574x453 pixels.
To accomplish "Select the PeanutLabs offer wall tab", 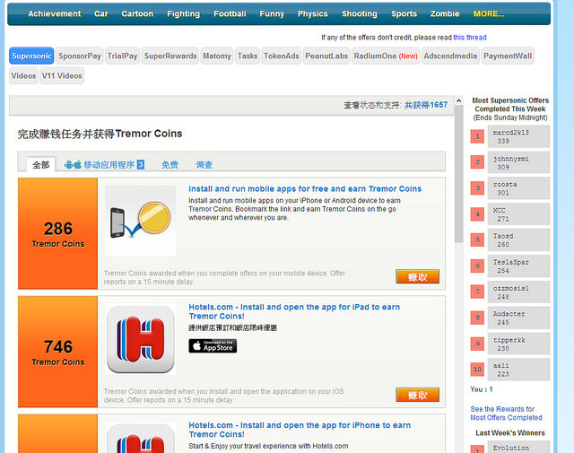I will pyautogui.click(x=326, y=56).
